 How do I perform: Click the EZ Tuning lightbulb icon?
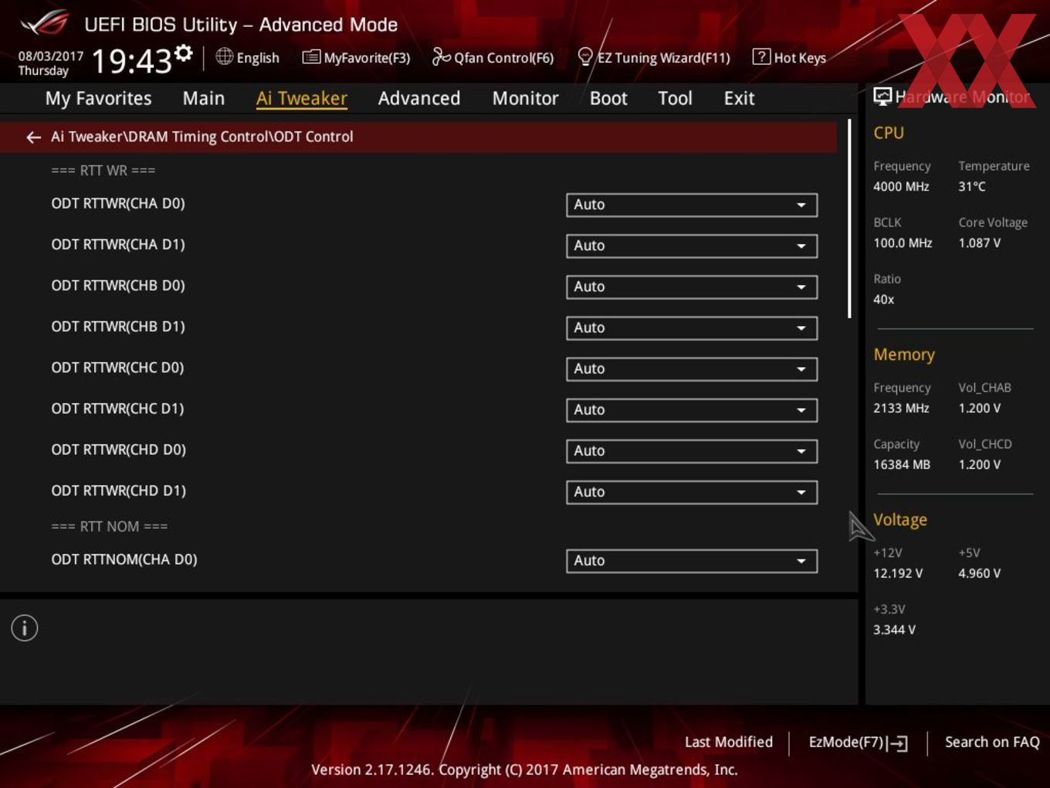(x=585, y=56)
